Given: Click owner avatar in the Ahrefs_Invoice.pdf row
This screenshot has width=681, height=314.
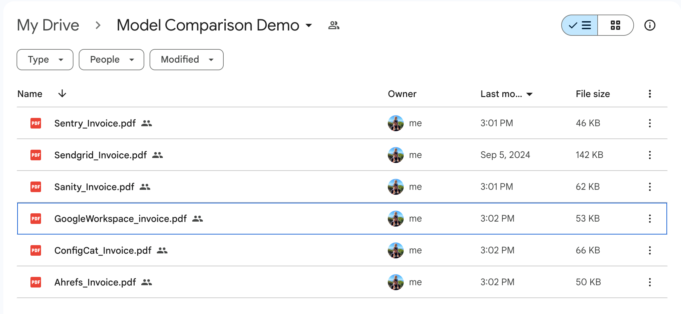Looking at the screenshot, I should pyautogui.click(x=396, y=282).
